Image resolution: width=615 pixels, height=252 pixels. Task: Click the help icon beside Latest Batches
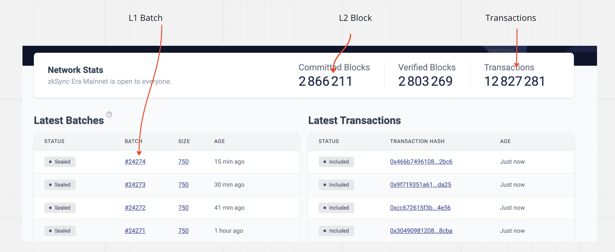109,114
